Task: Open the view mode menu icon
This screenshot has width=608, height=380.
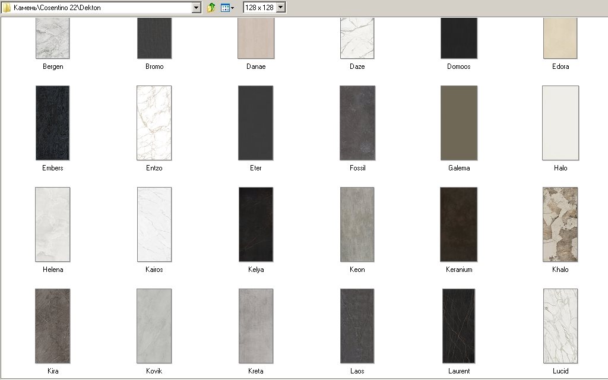Action: click(x=227, y=7)
